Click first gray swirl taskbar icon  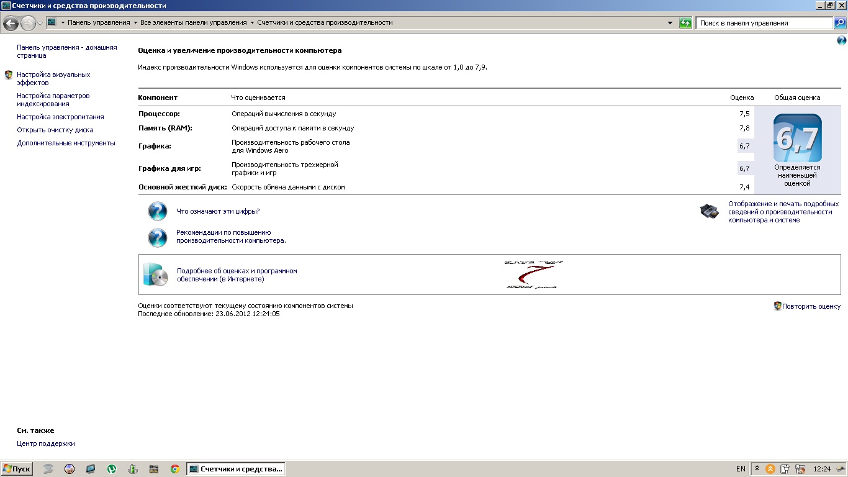pos(48,469)
